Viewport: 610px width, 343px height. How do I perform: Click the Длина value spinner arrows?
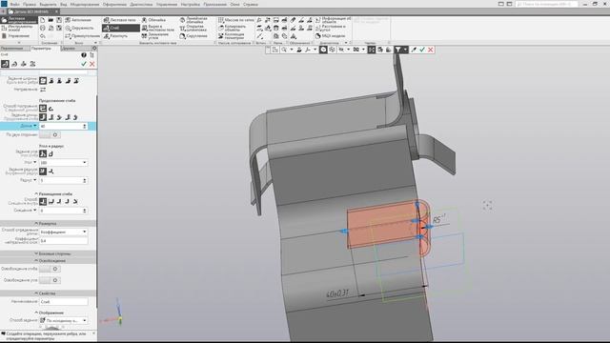click(x=85, y=126)
